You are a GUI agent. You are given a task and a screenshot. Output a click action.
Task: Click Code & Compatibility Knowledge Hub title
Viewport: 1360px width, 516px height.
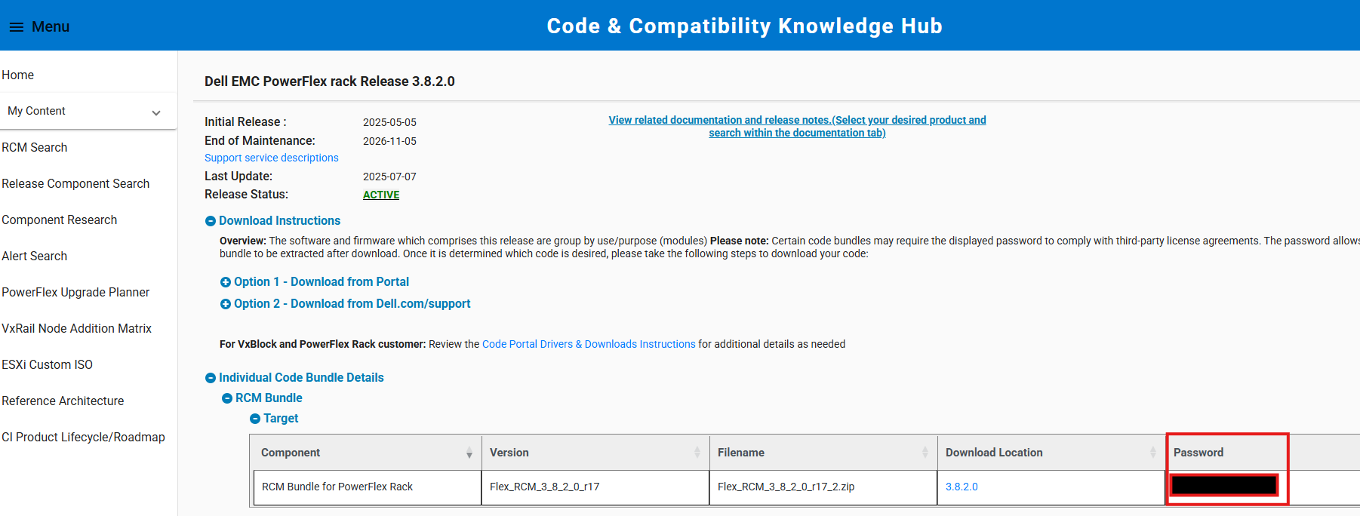point(744,26)
